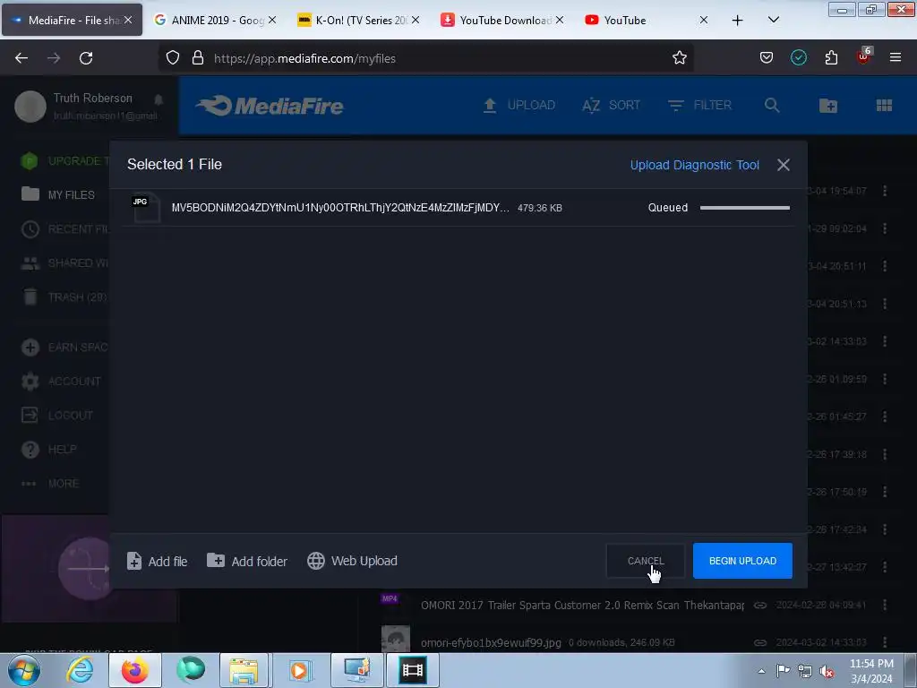This screenshot has height=688, width=917.
Task: Click the JPG file type icon
Action: coord(146,207)
